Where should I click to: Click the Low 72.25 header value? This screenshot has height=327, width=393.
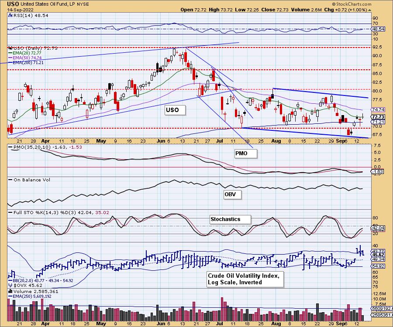[x=247, y=10]
